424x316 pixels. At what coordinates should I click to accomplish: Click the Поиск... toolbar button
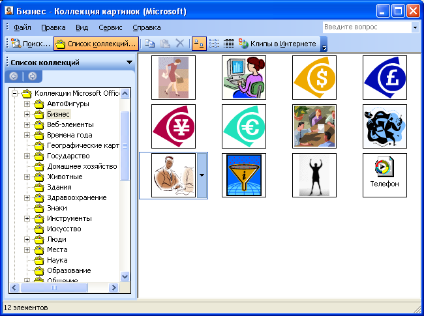[30, 44]
